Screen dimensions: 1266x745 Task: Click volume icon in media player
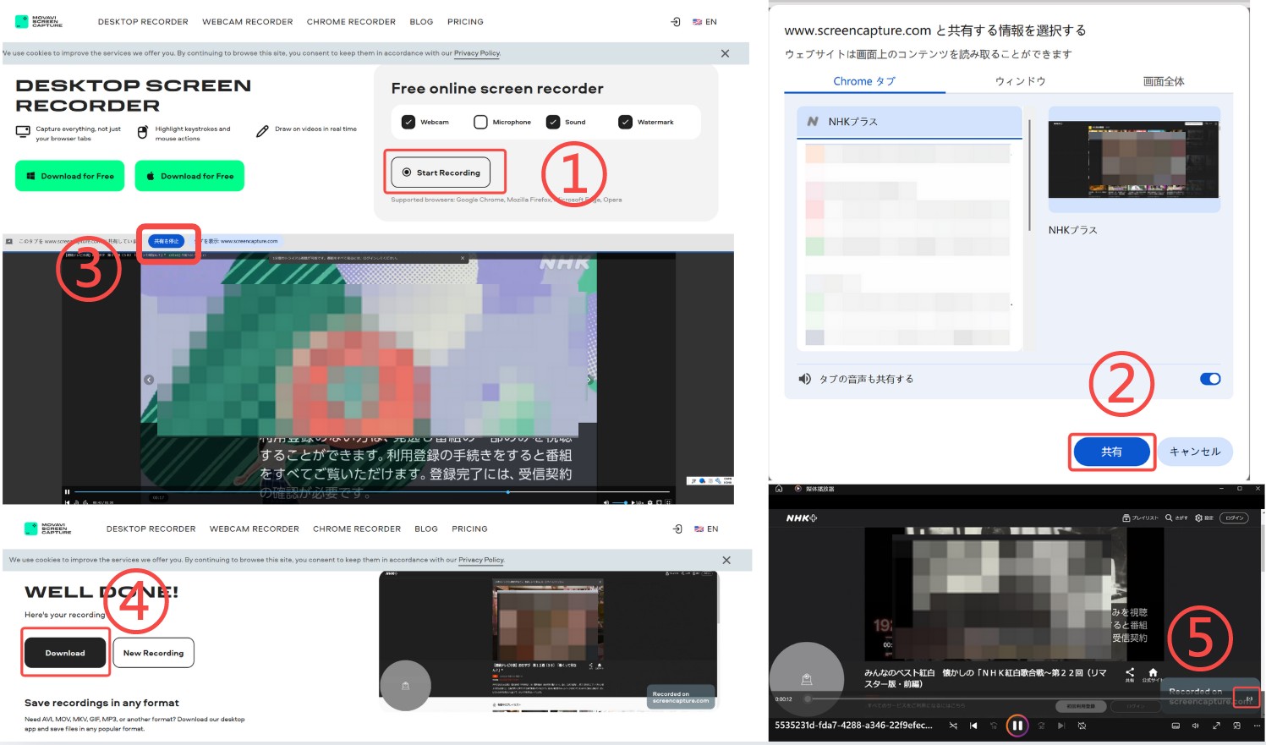click(1196, 726)
